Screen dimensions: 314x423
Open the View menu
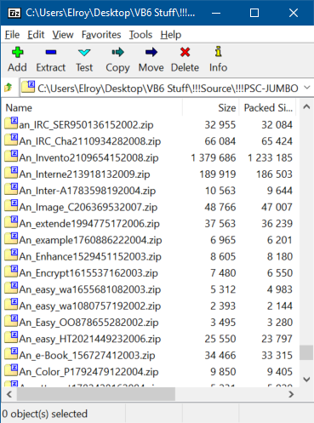(63, 35)
